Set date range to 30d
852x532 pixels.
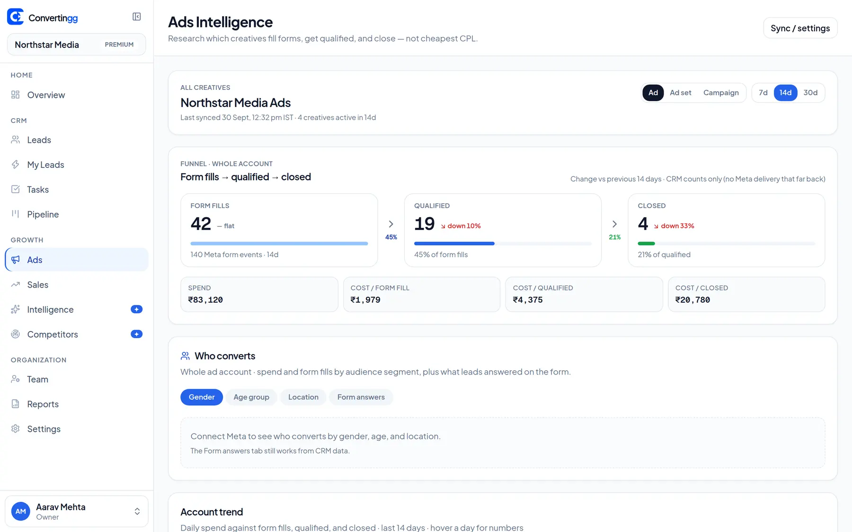810,93
